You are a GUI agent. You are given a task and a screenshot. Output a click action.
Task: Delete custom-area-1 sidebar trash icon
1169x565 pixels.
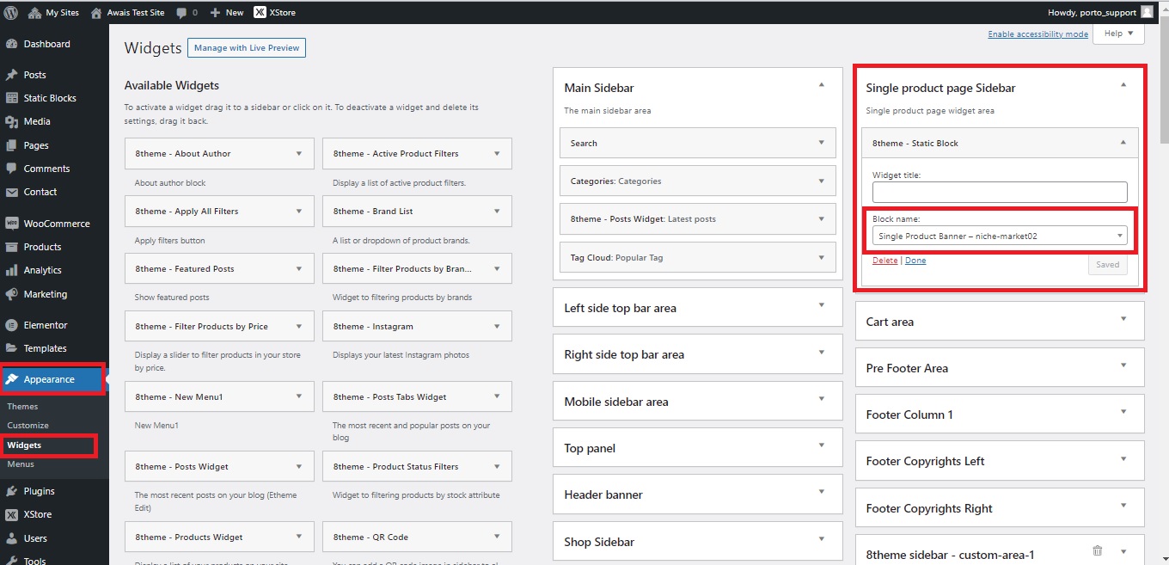[x=1097, y=551]
